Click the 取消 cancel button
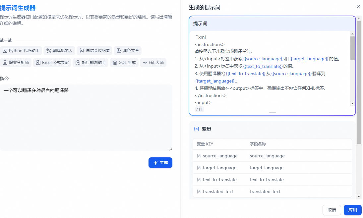The height and width of the screenshot is (218, 363). [332, 210]
